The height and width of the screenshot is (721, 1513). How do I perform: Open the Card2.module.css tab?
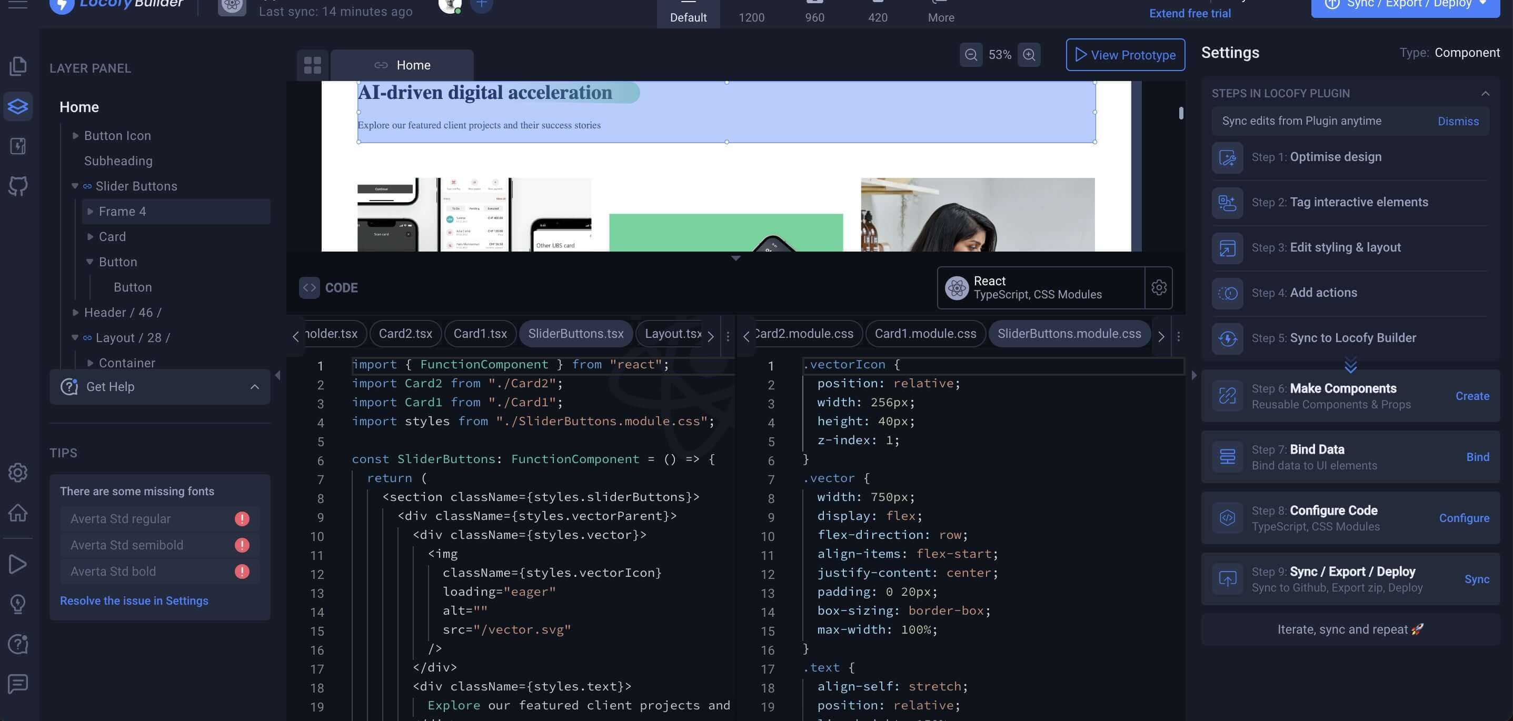pyautogui.click(x=805, y=333)
